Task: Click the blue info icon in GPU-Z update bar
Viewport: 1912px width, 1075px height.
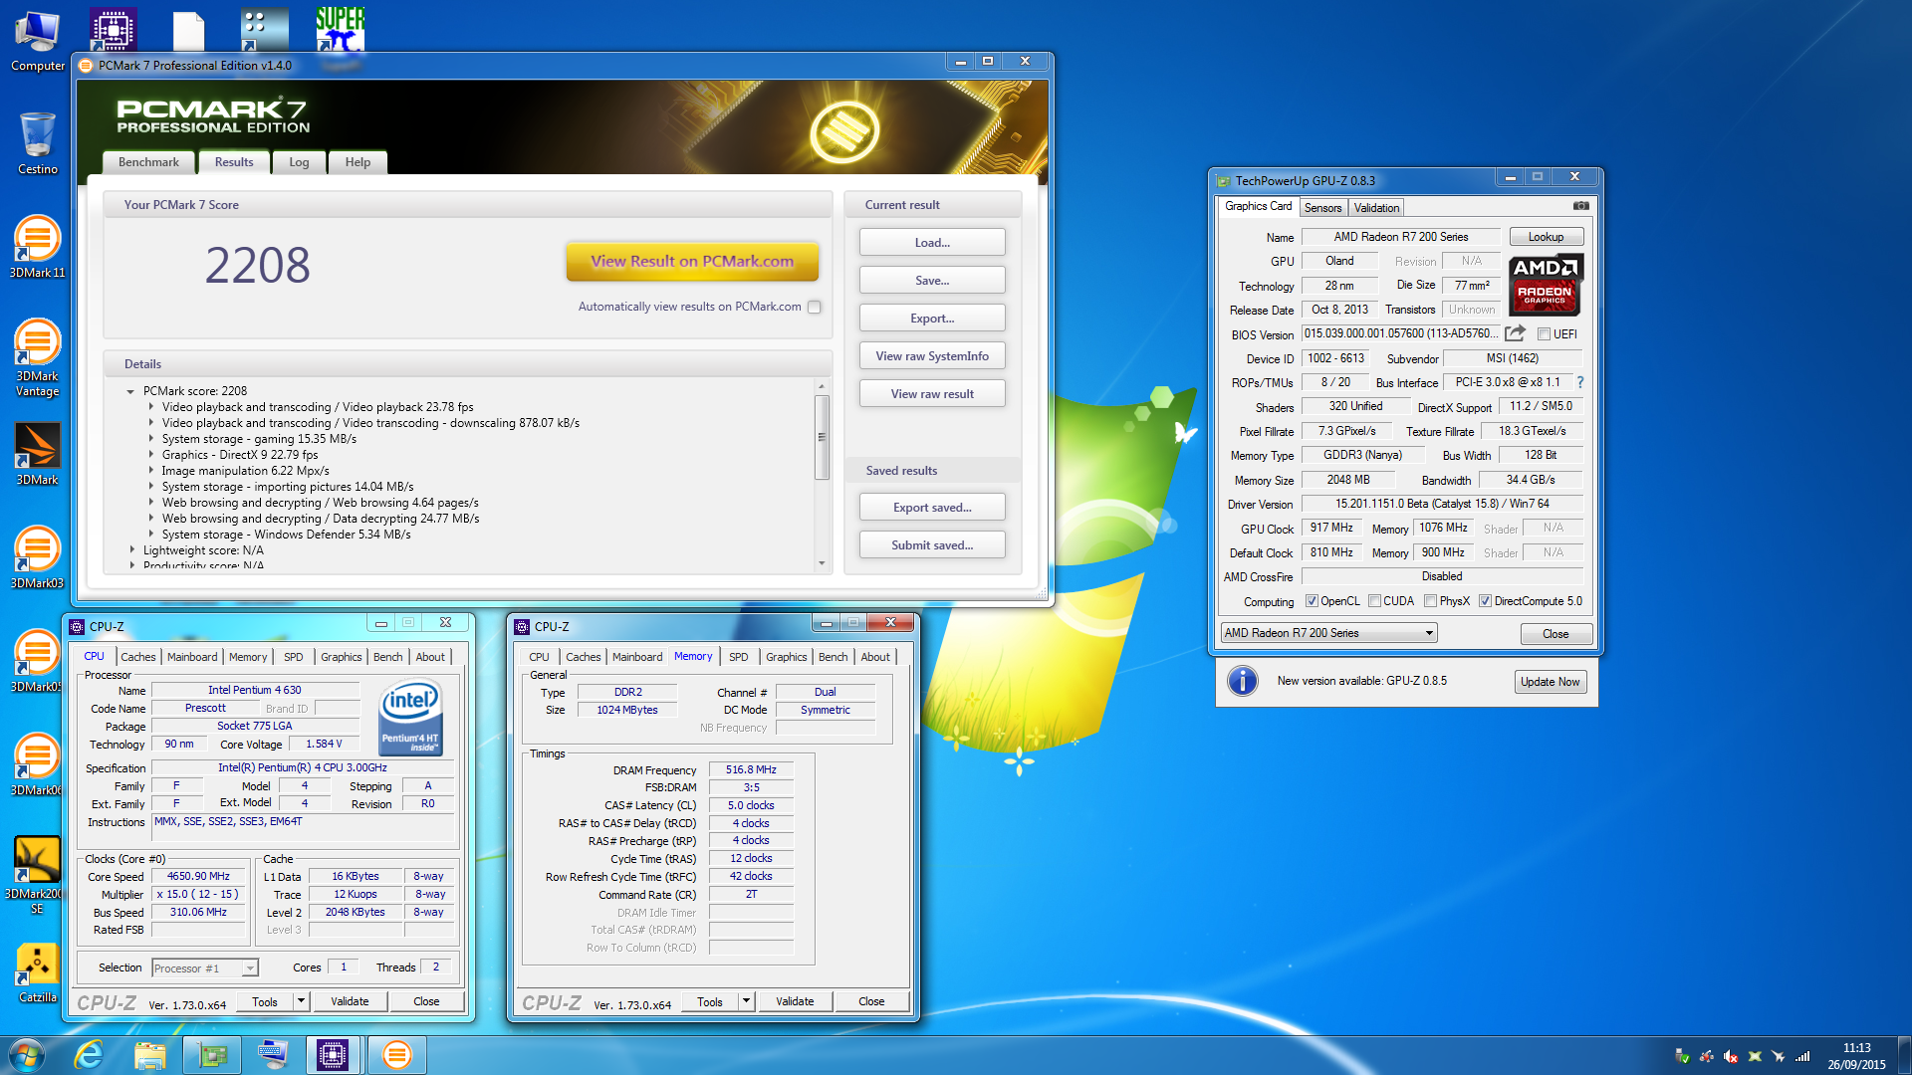Action: pos(1242,681)
